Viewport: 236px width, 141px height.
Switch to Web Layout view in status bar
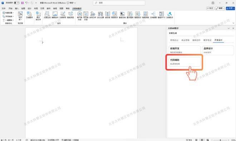[x=207, y=140]
